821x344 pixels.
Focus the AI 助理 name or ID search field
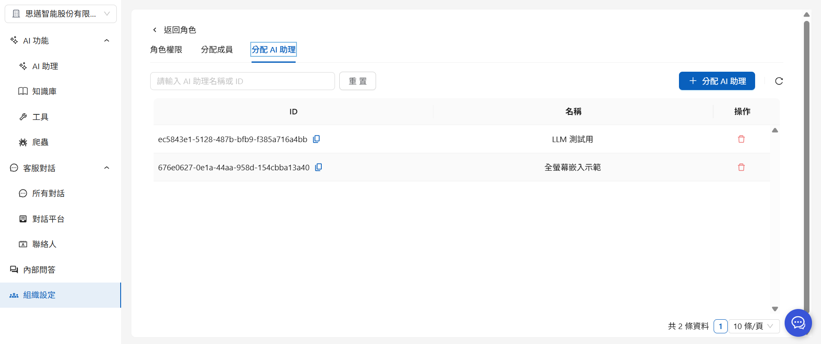(242, 81)
